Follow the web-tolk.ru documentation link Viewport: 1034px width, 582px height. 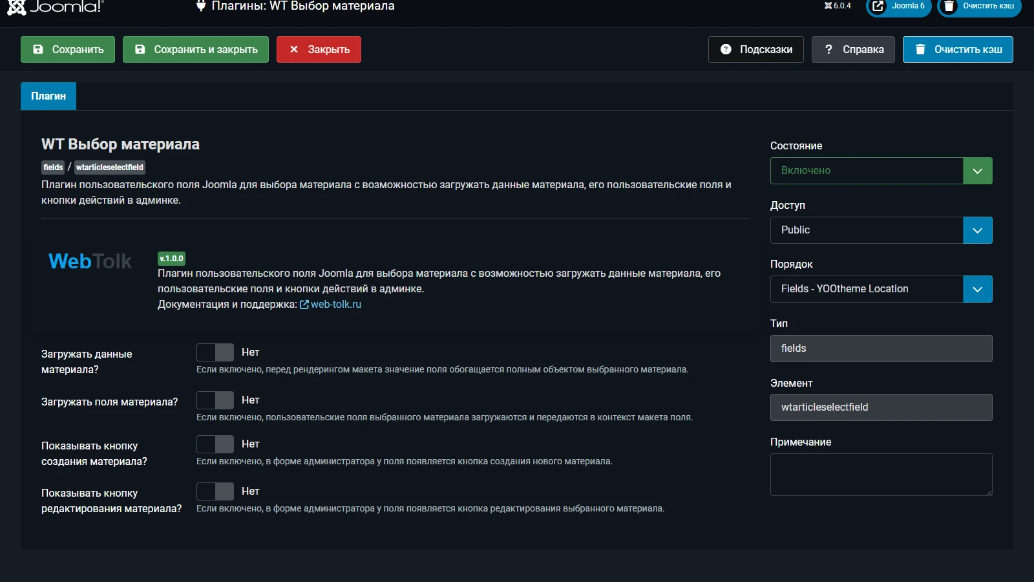[335, 305]
